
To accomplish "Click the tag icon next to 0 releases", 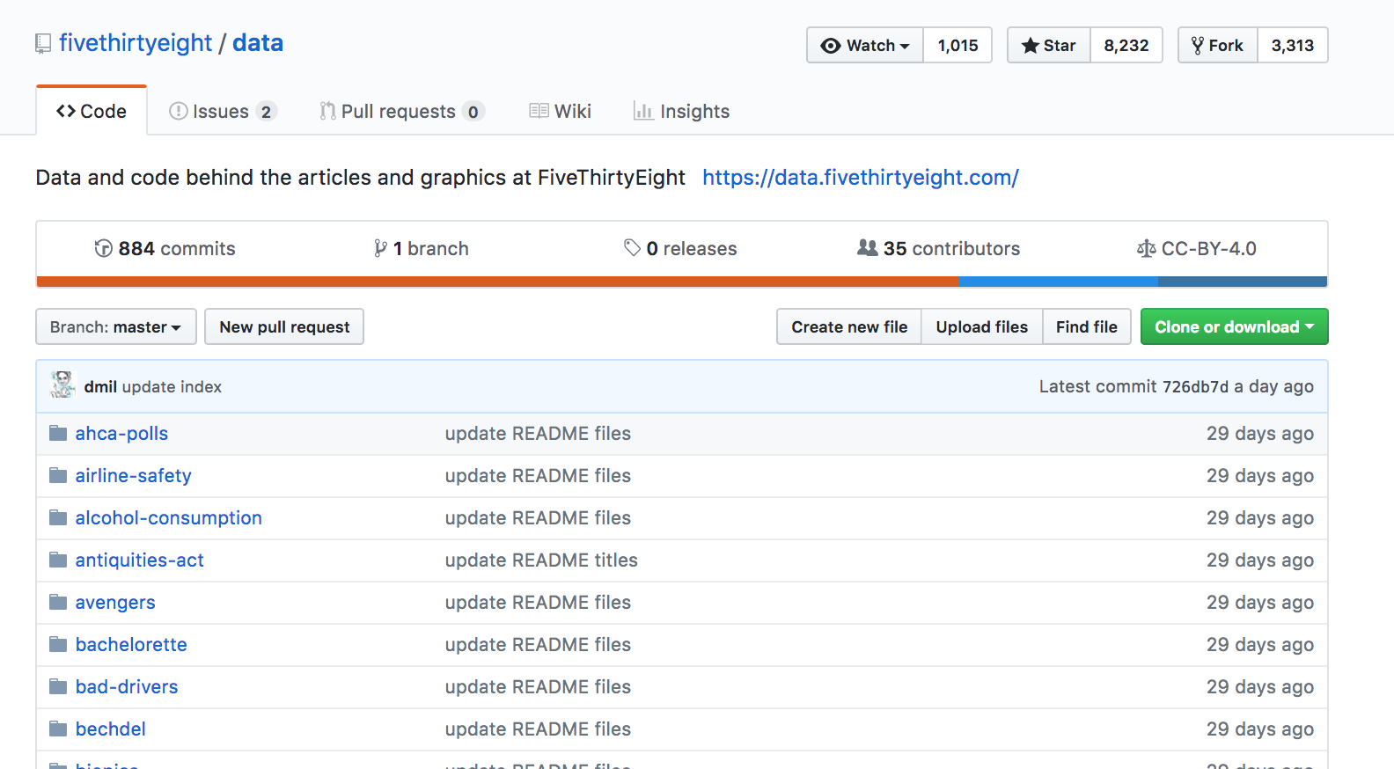I will click(632, 248).
